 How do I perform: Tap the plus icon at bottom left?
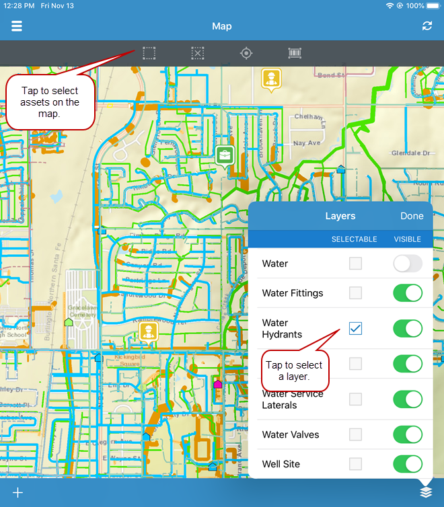(x=17, y=492)
